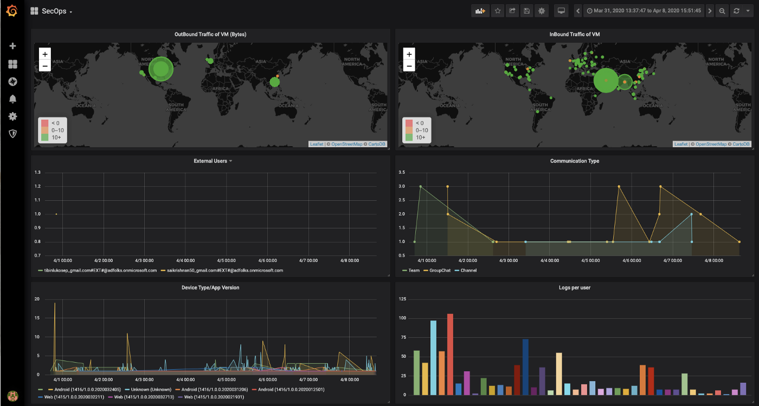
Task: Click the tallest red bar in Logs per user
Action: click(450, 354)
